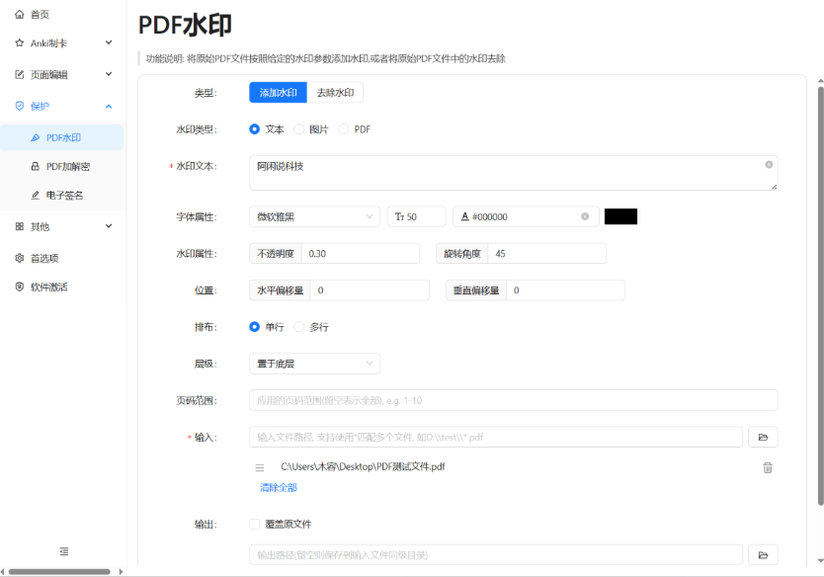Open the 置于底层 layer dropdown

pos(314,364)
